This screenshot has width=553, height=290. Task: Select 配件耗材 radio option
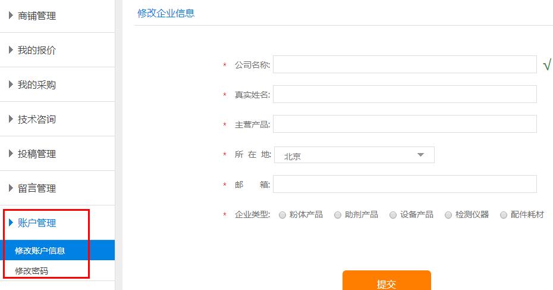pos(503,215)
